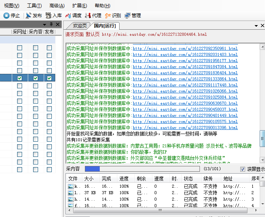
Task: Open the 工具(T) menu
Action: click(34, 6)
